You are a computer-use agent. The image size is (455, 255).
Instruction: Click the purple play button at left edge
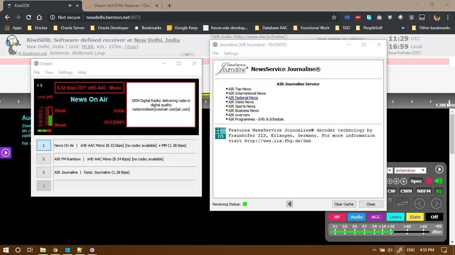tap(6, 153)
